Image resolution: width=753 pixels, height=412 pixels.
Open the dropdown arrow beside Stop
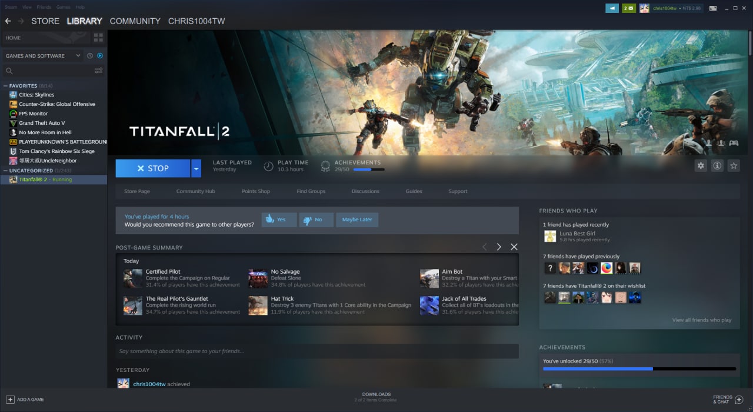[196, 168]
